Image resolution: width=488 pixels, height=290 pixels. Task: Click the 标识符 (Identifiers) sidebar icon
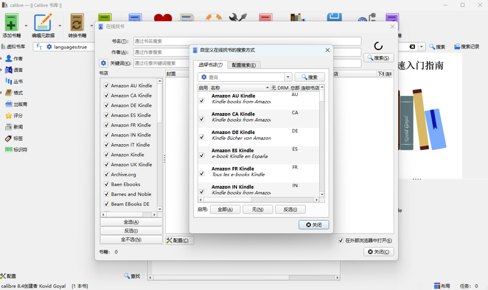9,149
